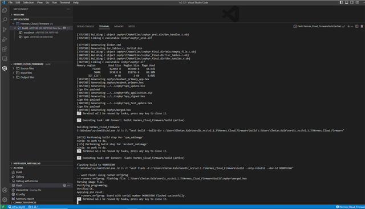Click the VS Code logo in the title bar
365x209 pixels.
(3, 2)
